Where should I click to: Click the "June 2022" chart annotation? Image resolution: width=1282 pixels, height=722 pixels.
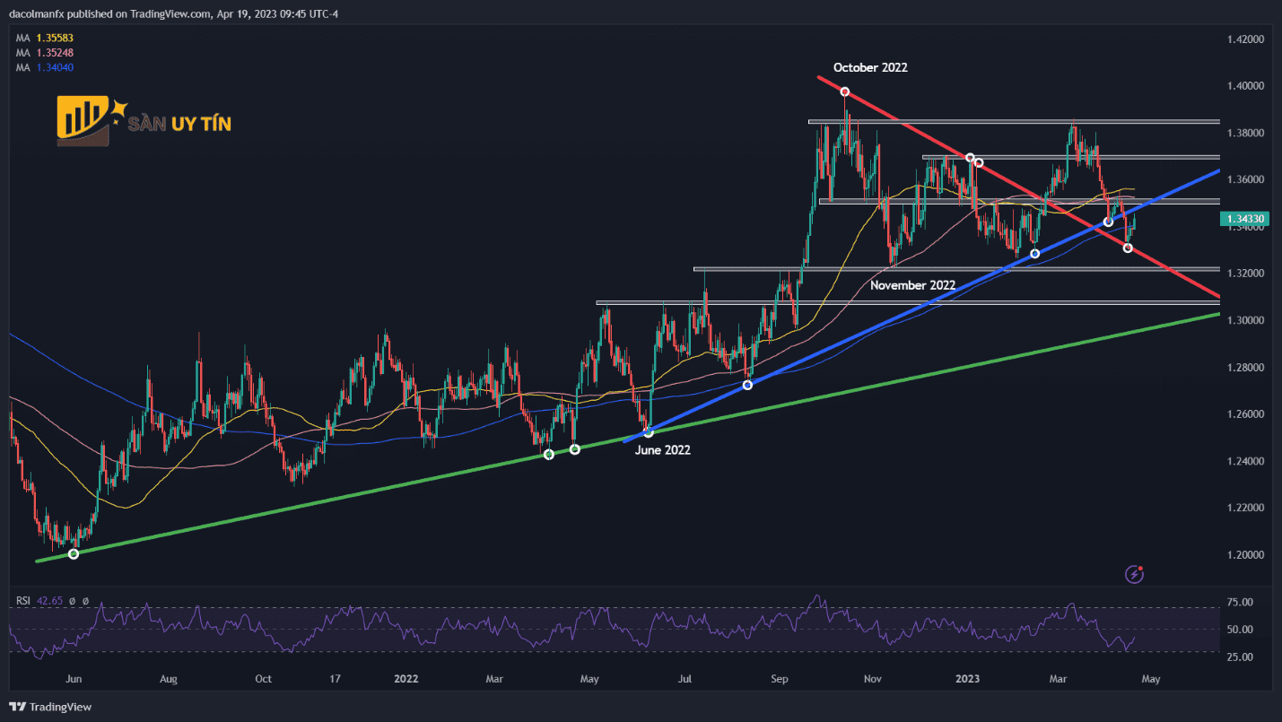pos(663,450)
